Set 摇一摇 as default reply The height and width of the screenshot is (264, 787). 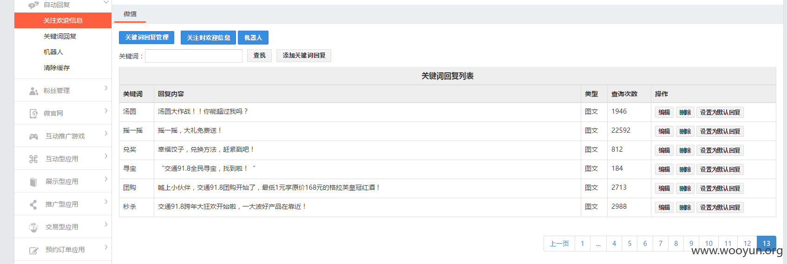[x=720, y=131]
